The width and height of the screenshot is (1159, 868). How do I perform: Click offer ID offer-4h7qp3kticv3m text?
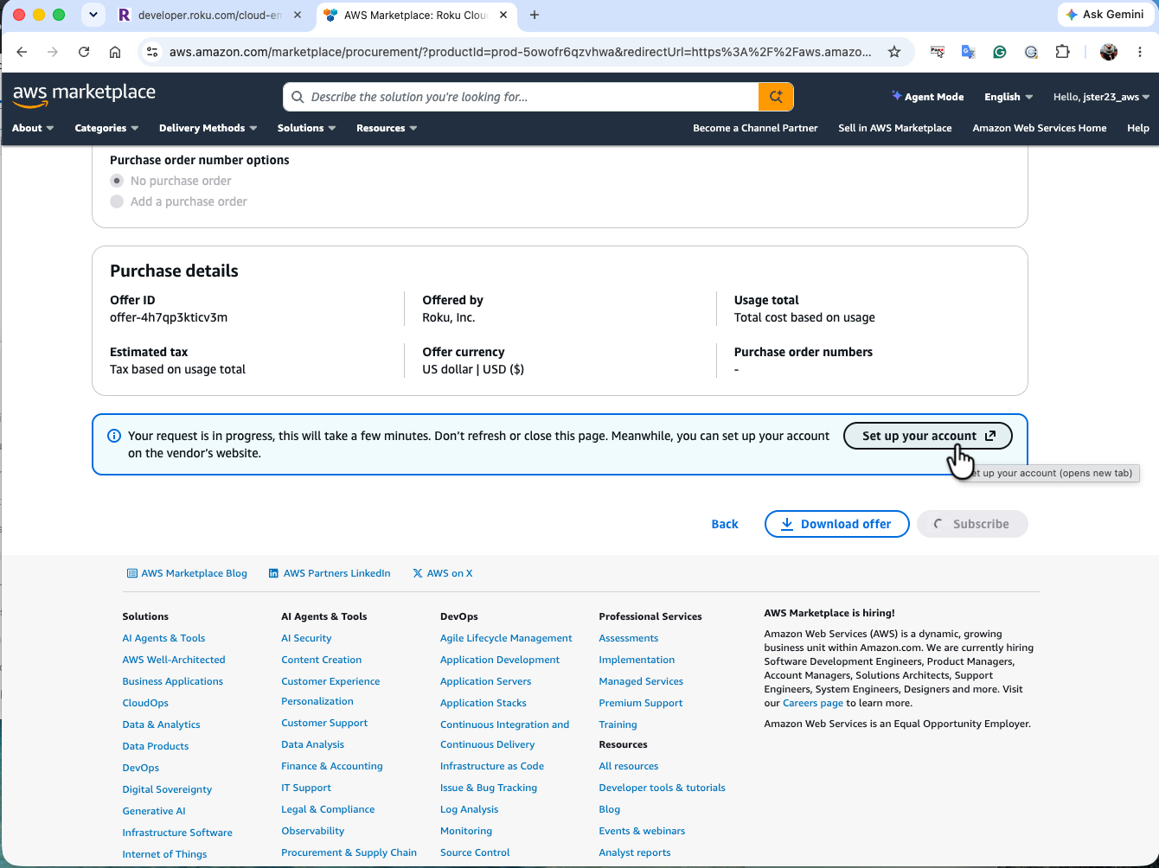pos(169,317)
